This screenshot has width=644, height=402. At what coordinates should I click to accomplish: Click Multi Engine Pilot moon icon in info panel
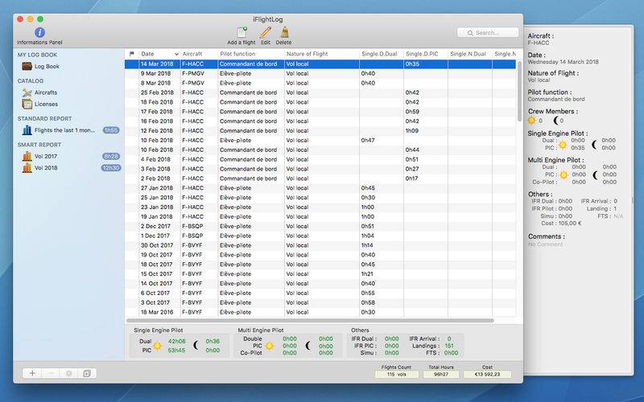point(595,175)
